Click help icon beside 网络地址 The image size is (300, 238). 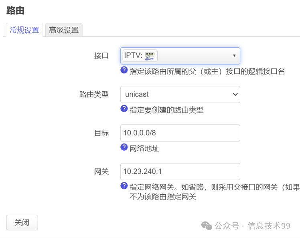124,147
